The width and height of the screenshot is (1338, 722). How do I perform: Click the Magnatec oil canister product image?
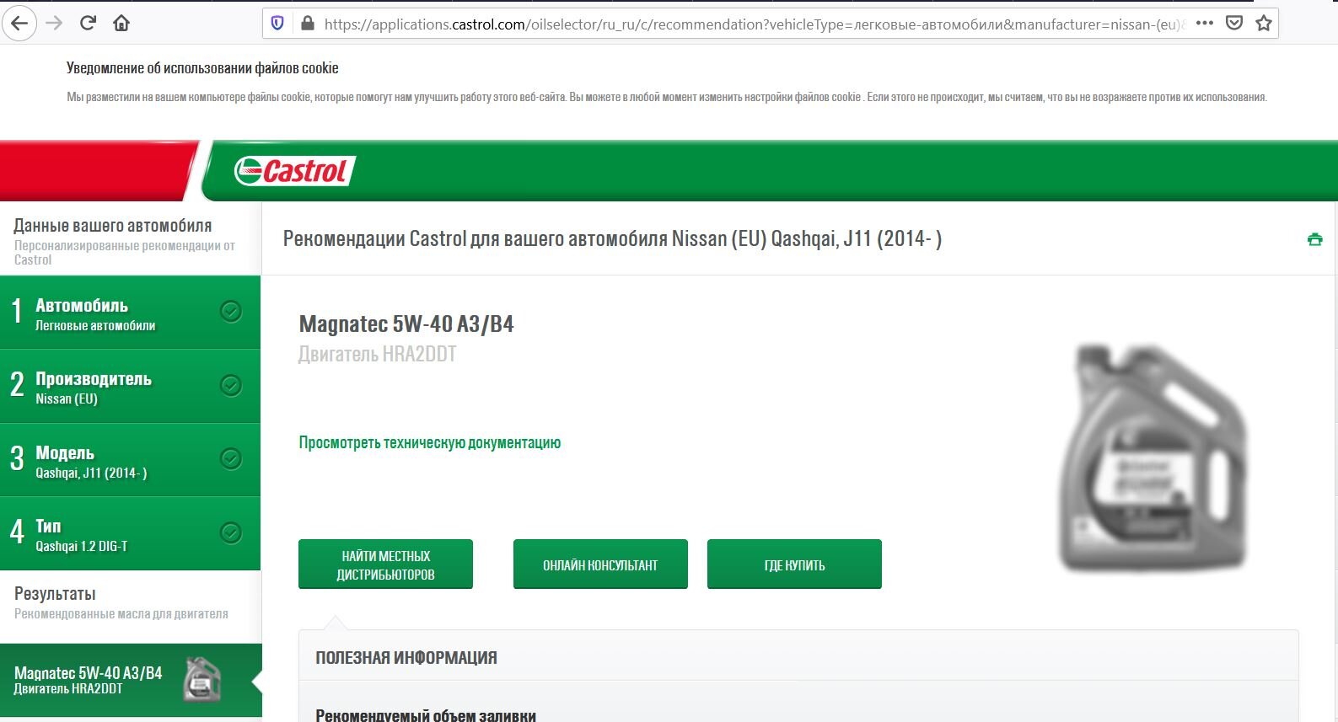[x=1153, y=457]
